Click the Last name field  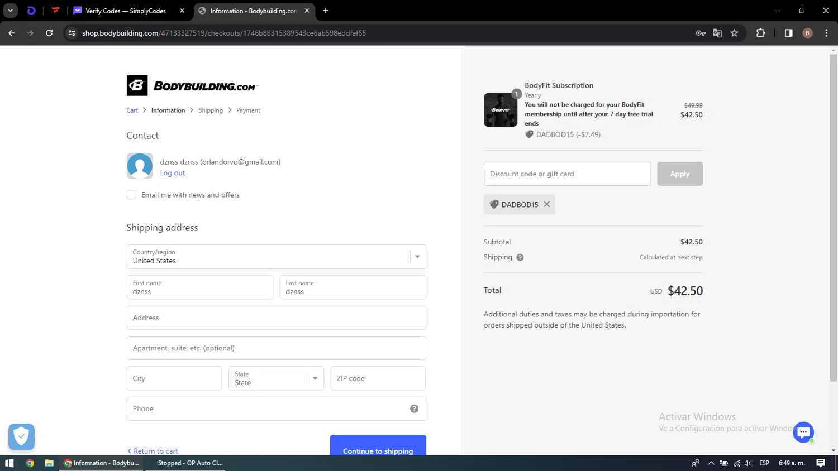[x=353, y=287]
